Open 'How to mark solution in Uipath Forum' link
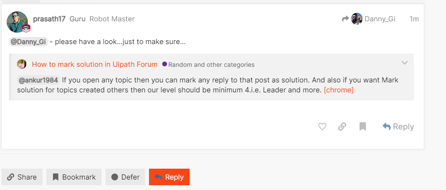 coord(95,64)
